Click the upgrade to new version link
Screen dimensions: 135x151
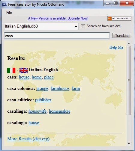click(x=58, y=18)
